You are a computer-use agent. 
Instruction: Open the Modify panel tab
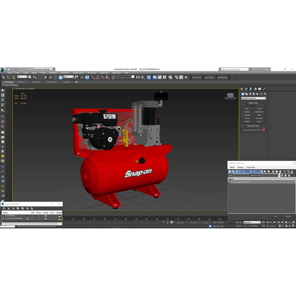pyautogui.click(x=246, y=89)
